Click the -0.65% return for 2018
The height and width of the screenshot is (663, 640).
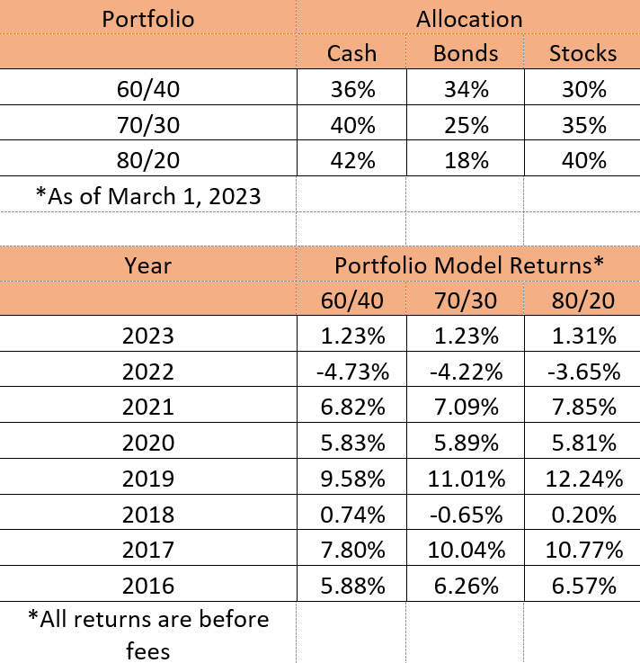[466, 513]
